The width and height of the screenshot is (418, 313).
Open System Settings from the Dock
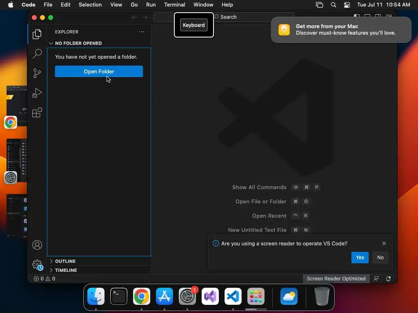tap(187, 296)
